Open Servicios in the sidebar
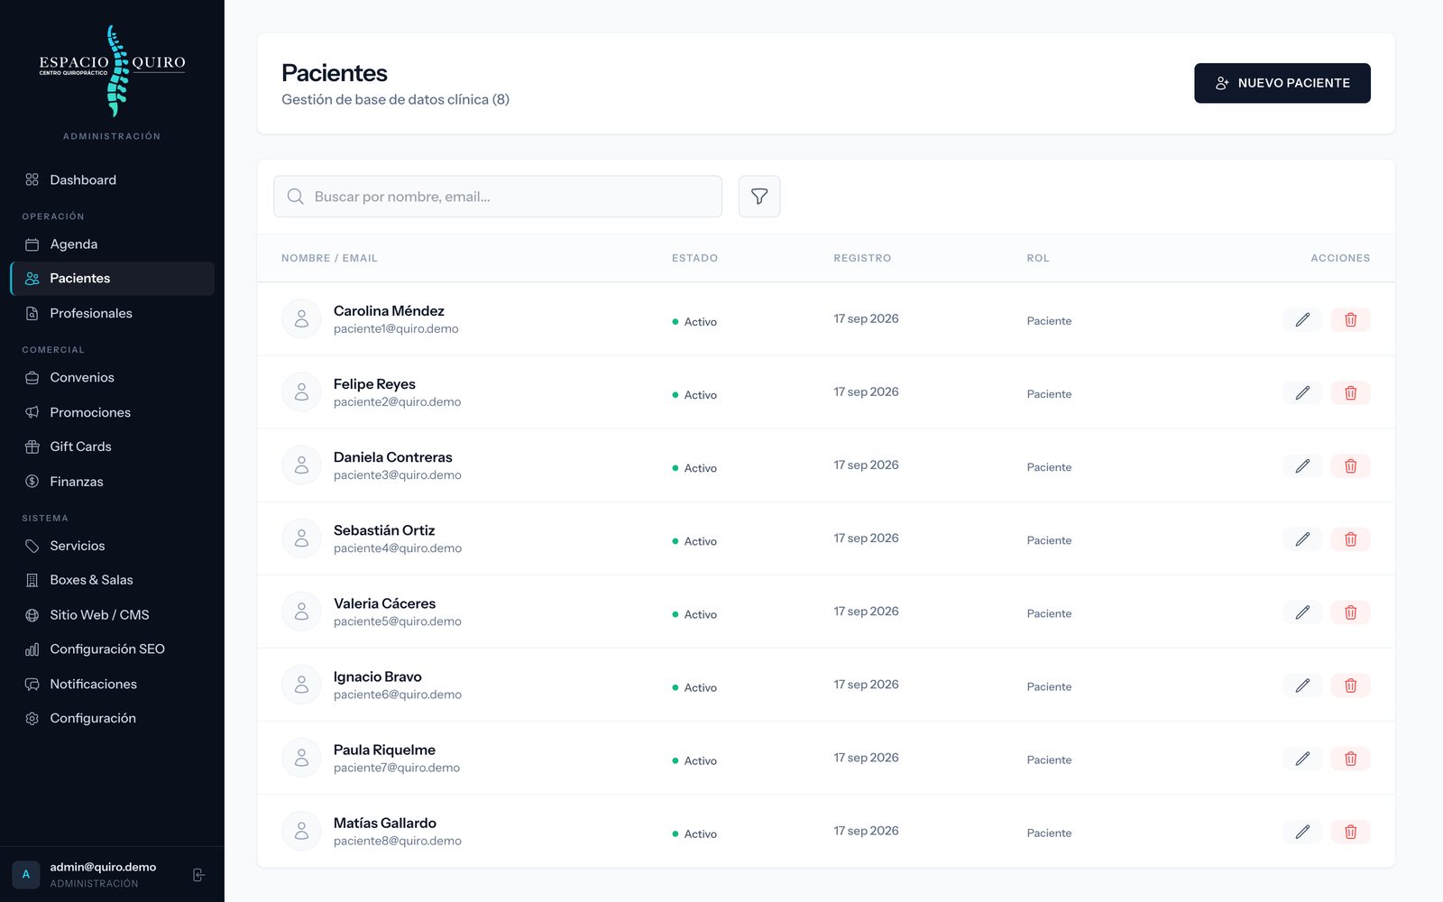Image resolution: width=1443 pixels, height=902 pixels. tap(112, 546)
